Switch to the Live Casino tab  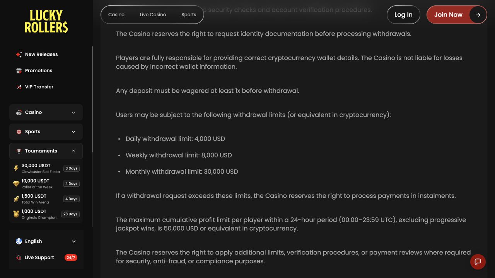coord(153,15)
